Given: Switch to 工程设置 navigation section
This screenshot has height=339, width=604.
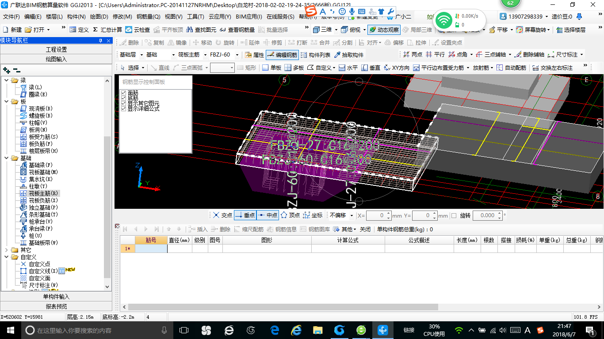Looking at the screenshot, I should tap(56, 49).
